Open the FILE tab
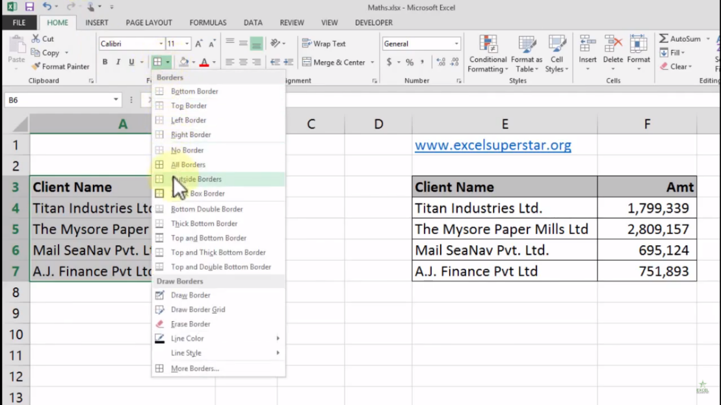The width and height of the screenshot is (721, 405). 20,23
